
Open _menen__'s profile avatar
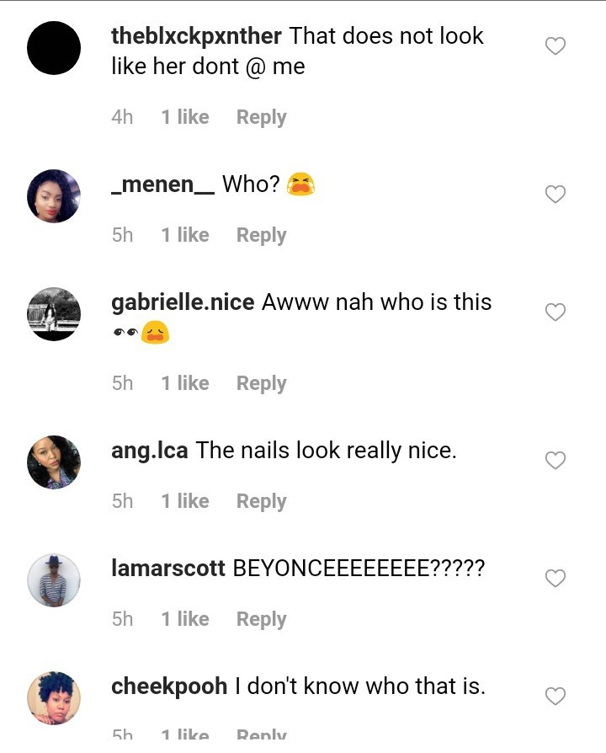[x=54, y=196]
